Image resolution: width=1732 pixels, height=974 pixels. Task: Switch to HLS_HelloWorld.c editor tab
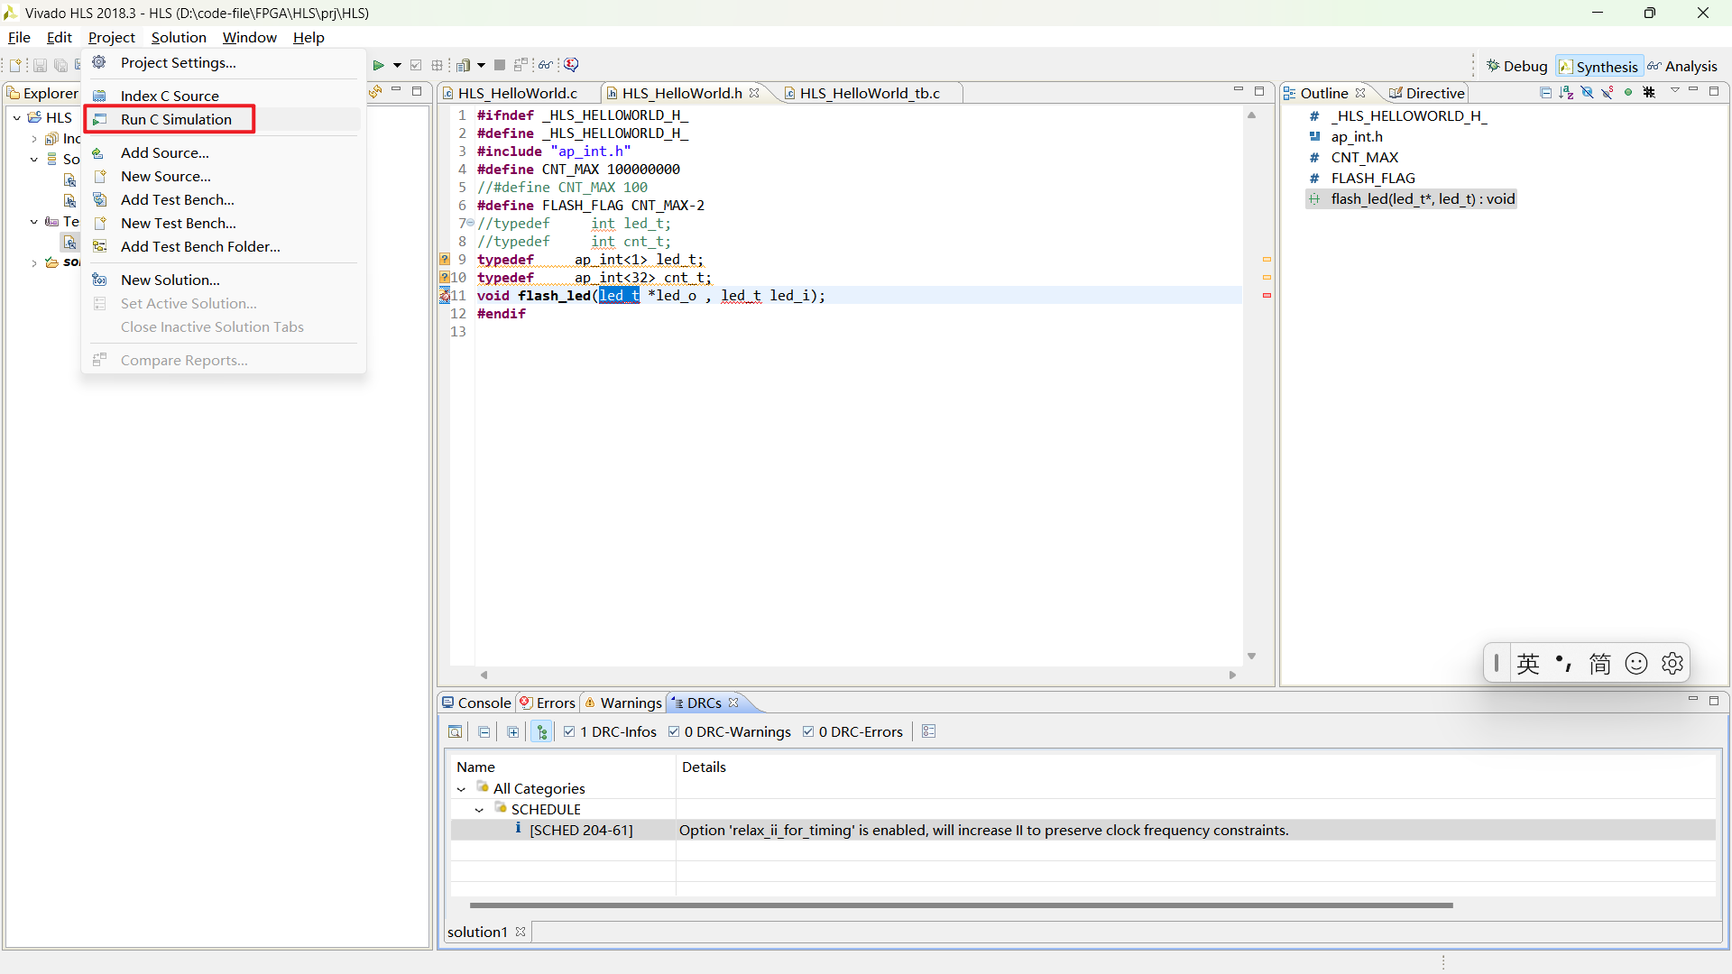(x=517, y=93)
